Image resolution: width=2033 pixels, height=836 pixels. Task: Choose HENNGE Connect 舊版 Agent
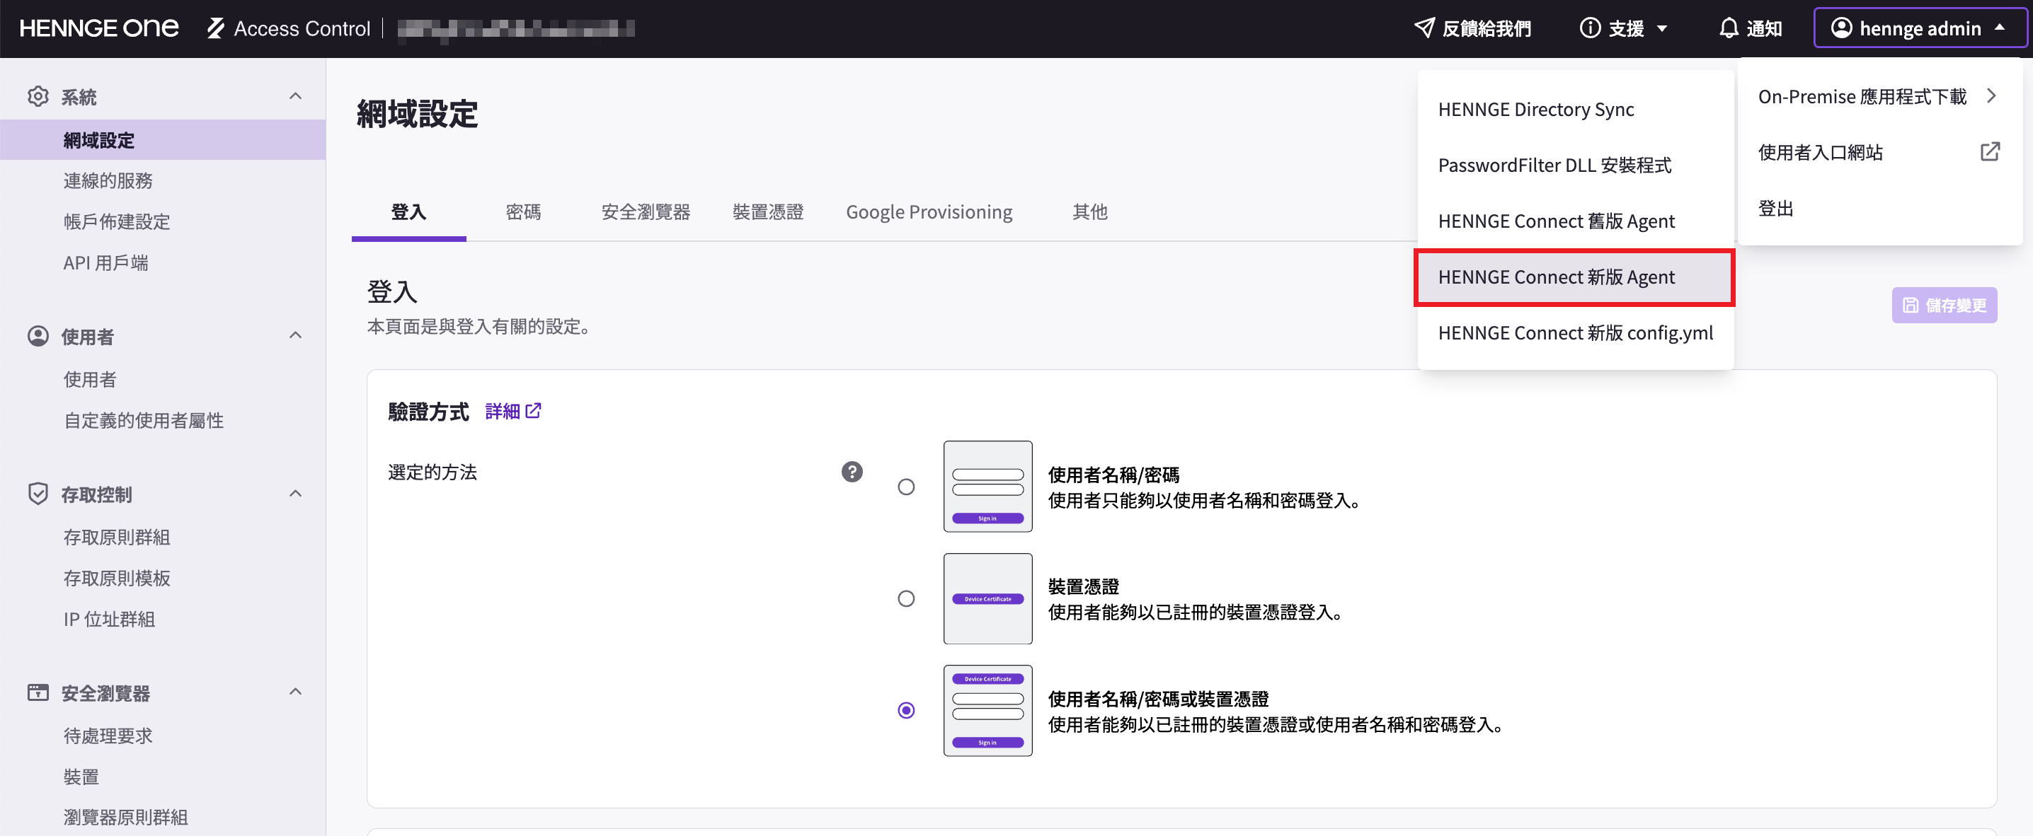pyautogui.click(x=1575, y=221)
